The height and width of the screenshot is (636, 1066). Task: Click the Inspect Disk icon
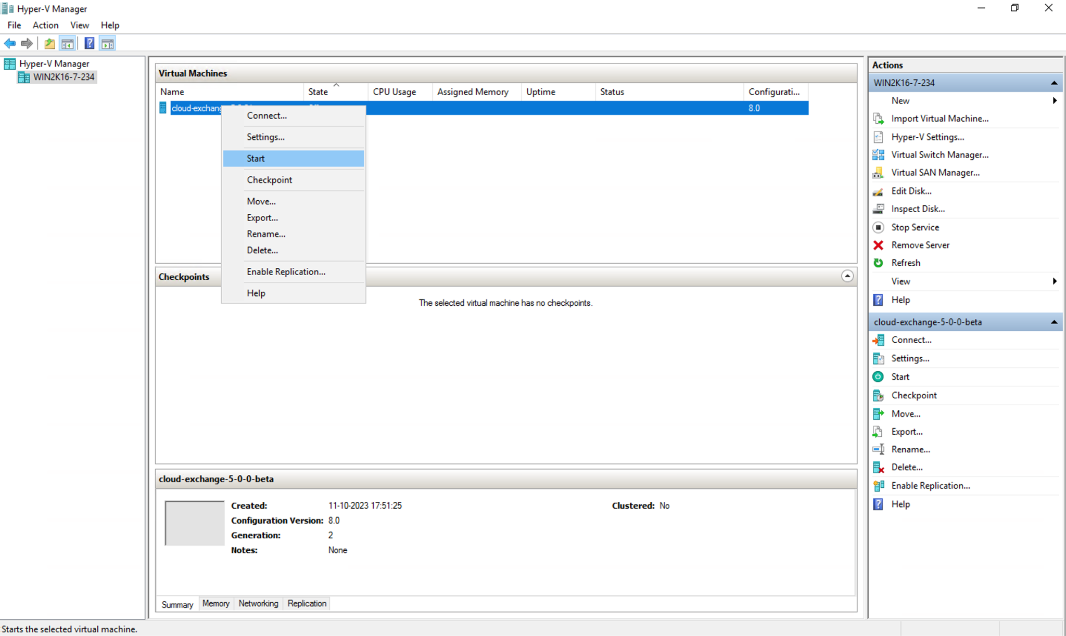point(879,209)
